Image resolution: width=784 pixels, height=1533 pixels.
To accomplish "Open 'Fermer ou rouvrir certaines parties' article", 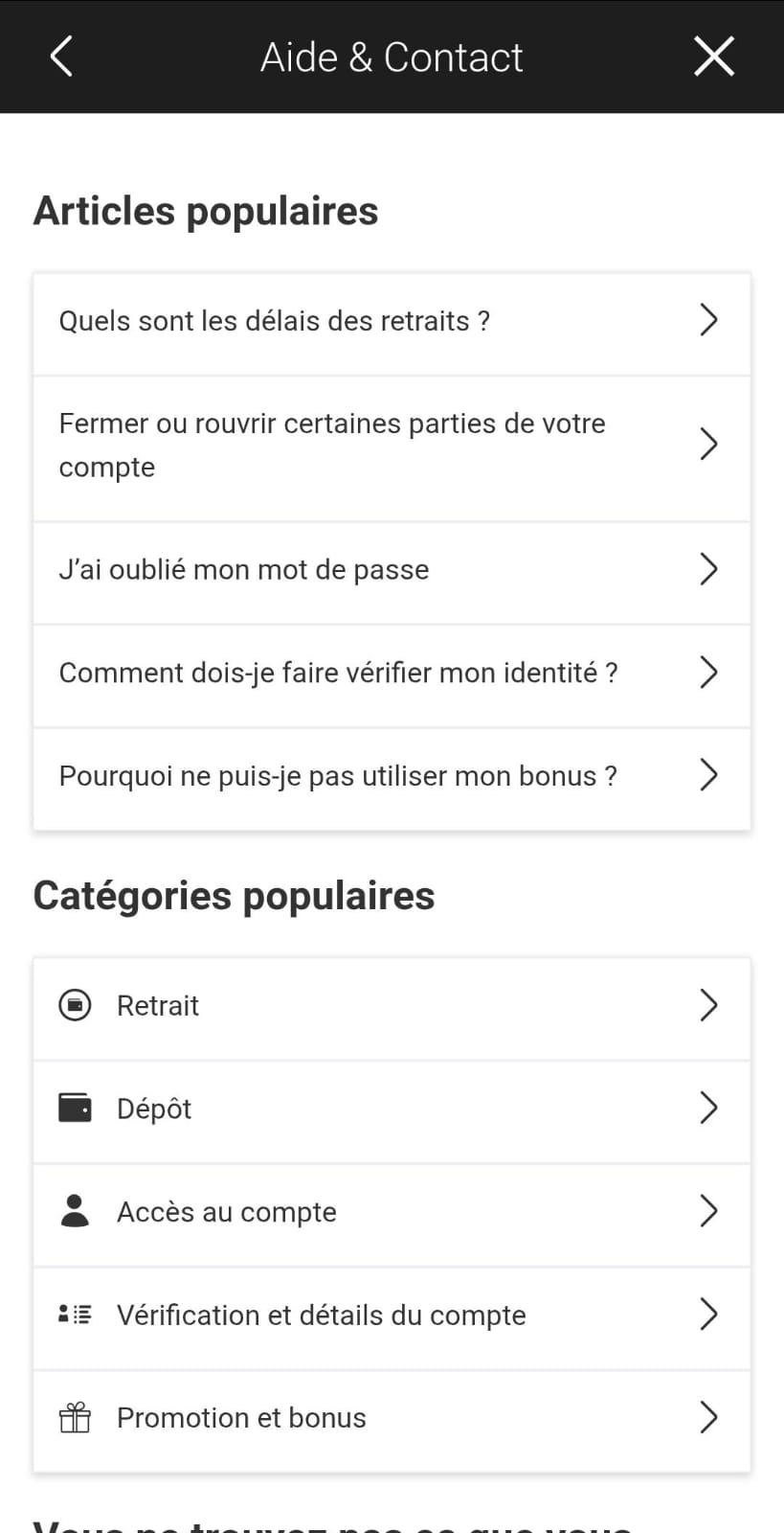I will 392,446.
